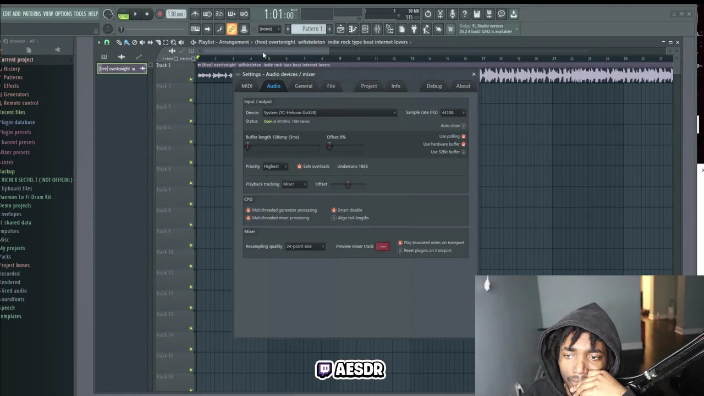Toggle the Use hardware buffer option
The height and width of the screenshot is (396, 704).
[463, 144]
